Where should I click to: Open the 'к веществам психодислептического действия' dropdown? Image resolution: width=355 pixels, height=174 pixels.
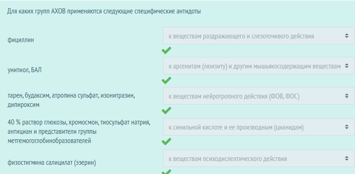click(x=259, y=158)
